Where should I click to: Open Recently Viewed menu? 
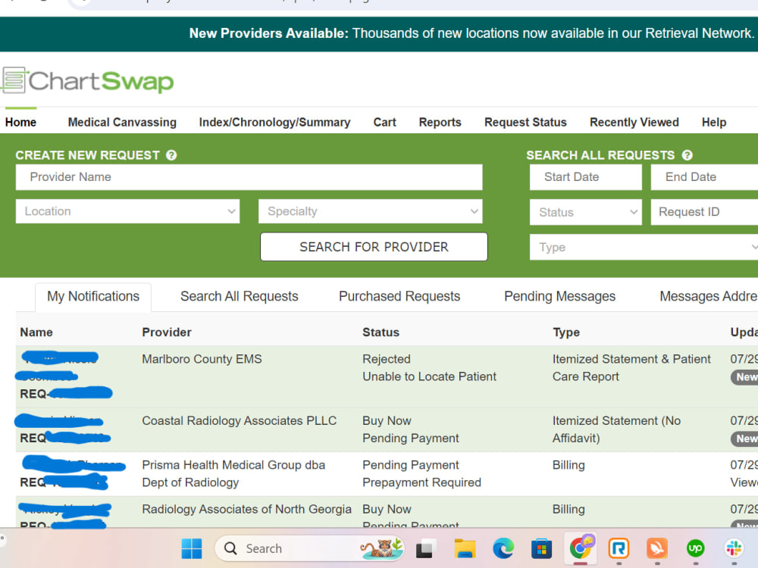[634, 122]
